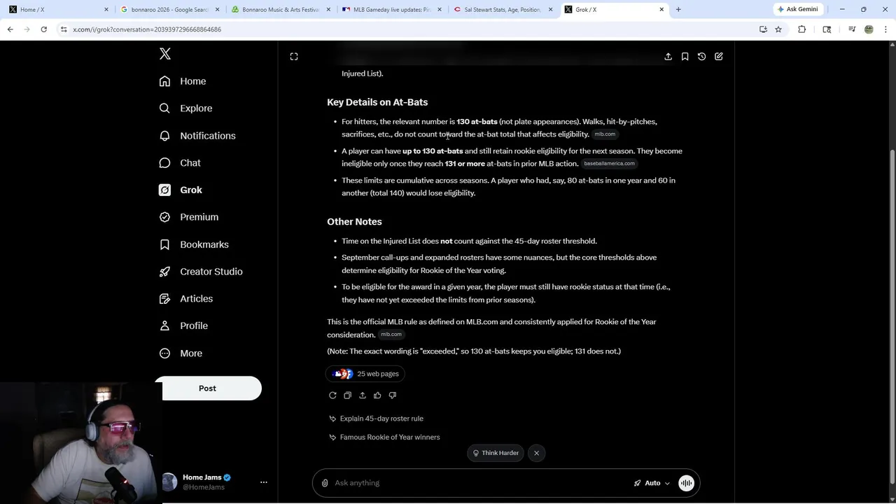Switch to Sal Stewart Stats tab
896x504 pixels.
click(x=503, y=10)
